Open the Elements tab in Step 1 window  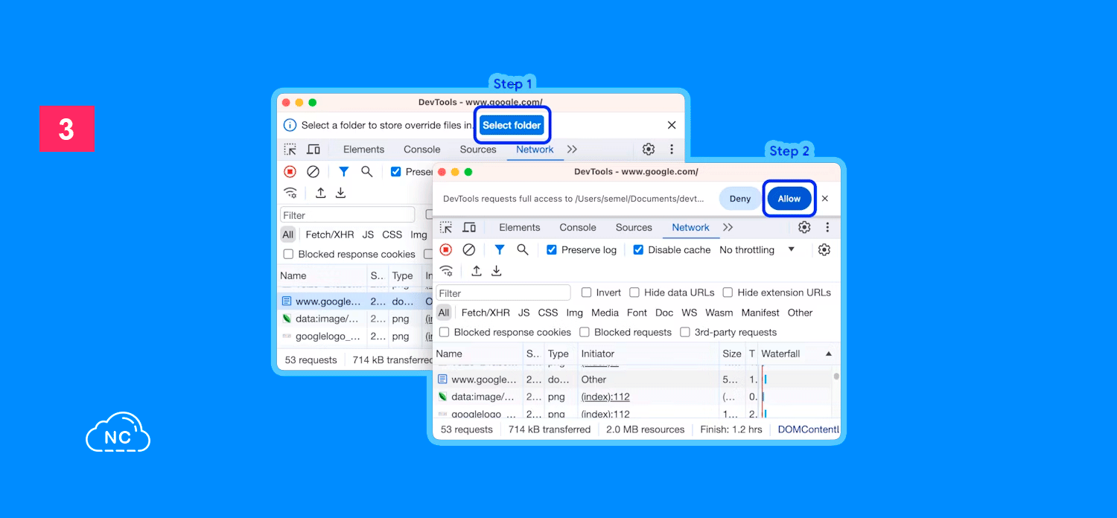point(364,150)
